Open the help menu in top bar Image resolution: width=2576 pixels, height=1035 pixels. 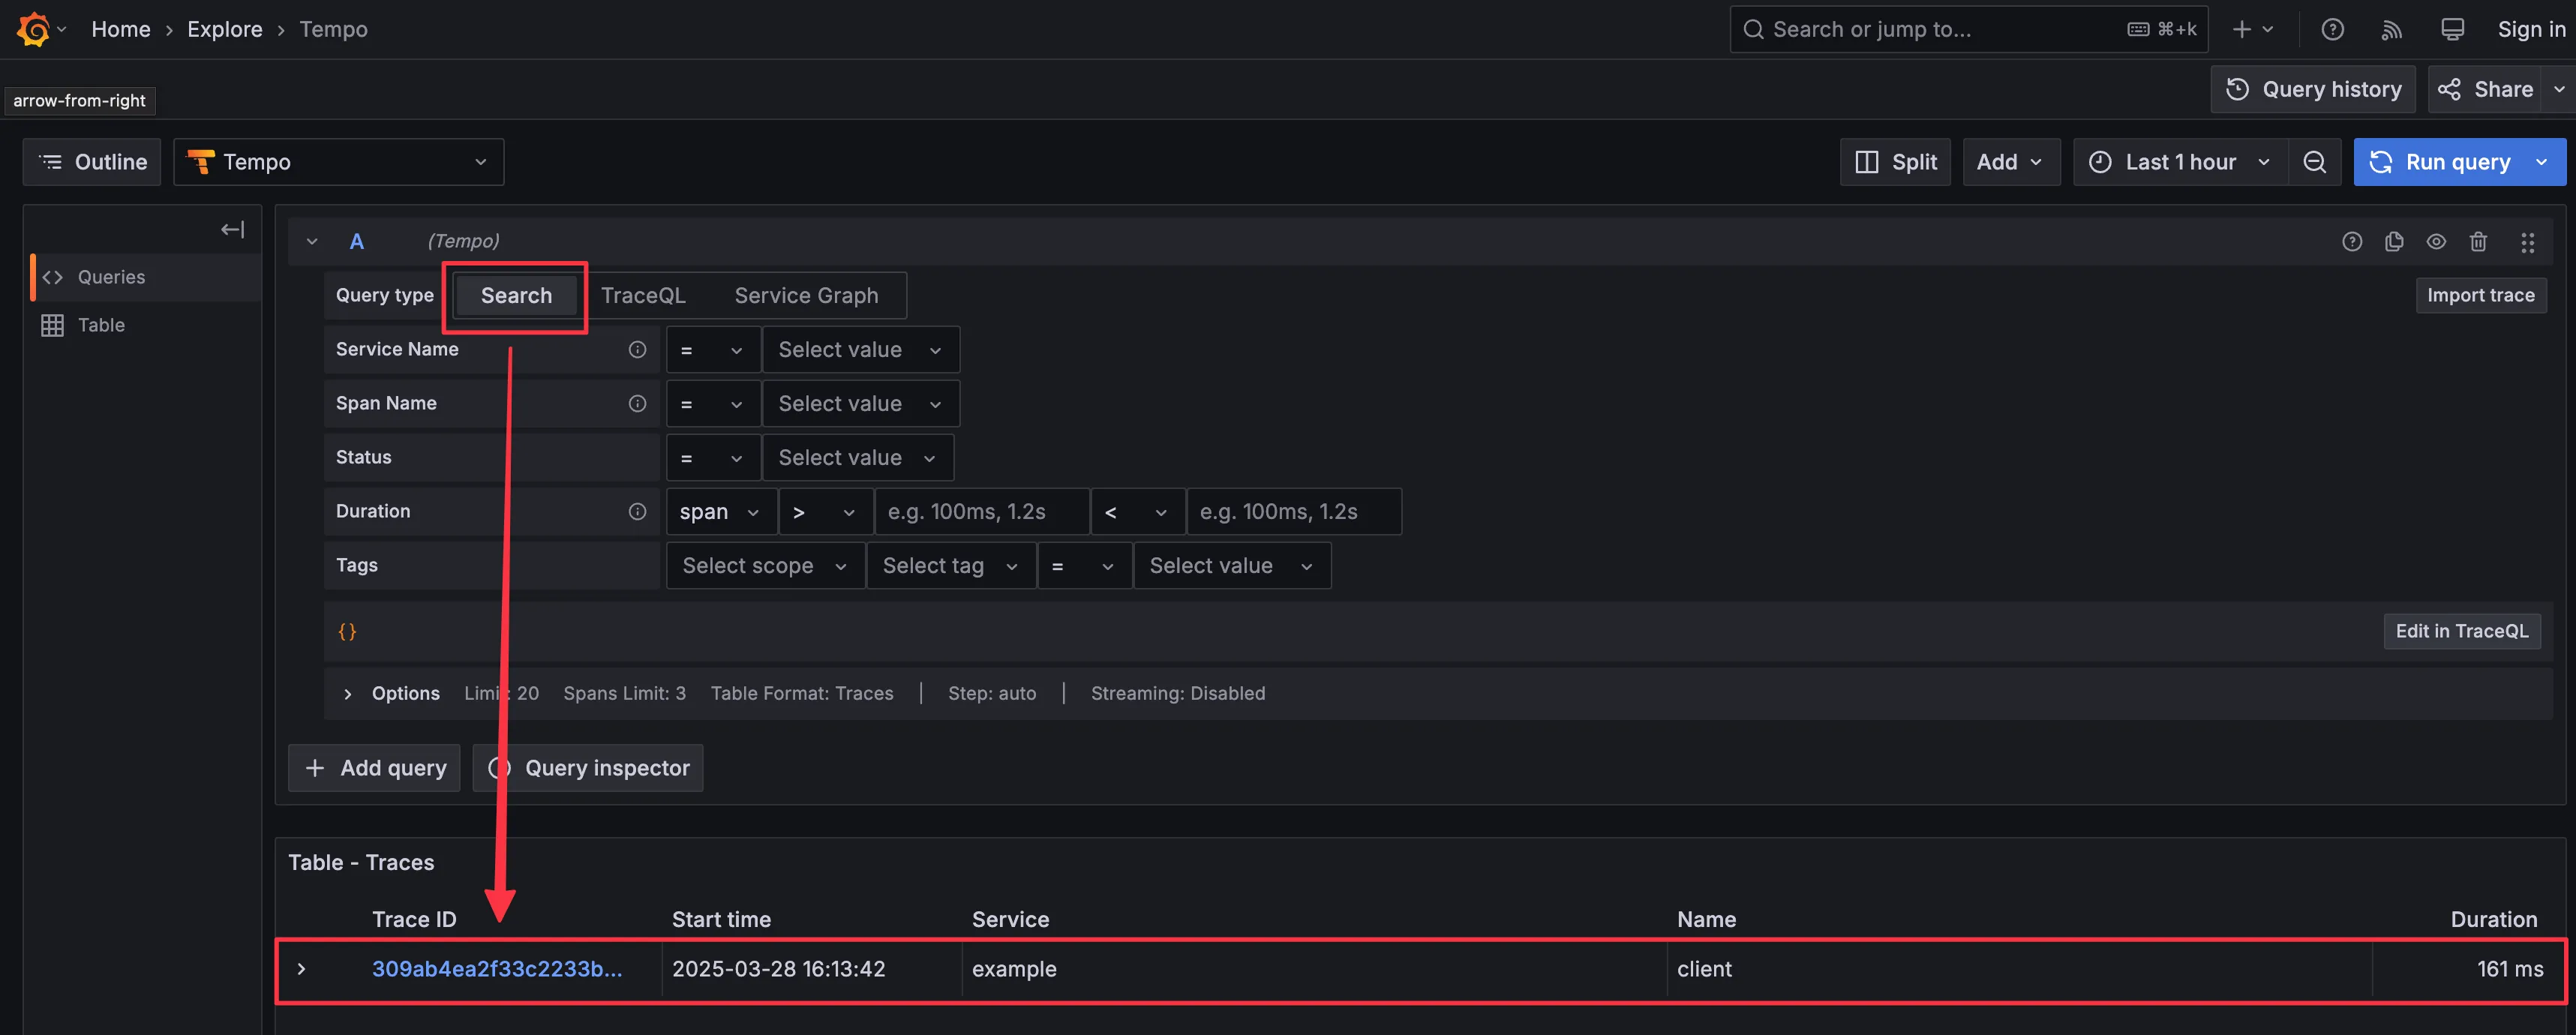2333,29
